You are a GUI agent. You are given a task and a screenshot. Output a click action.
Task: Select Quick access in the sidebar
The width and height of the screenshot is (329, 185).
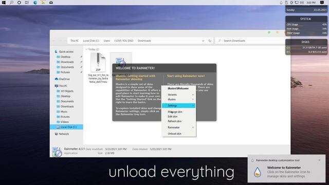click(x=66, y=51)
